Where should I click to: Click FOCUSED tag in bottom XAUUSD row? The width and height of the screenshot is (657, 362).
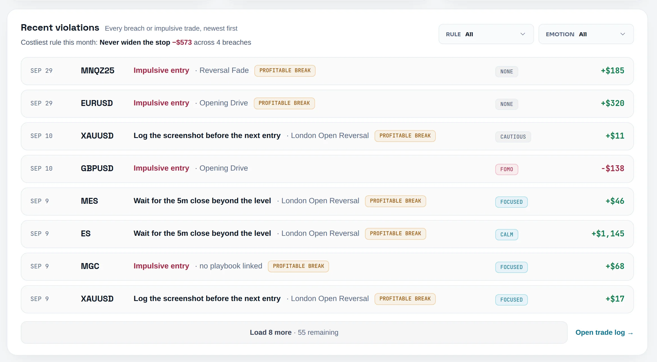point(511,300)
